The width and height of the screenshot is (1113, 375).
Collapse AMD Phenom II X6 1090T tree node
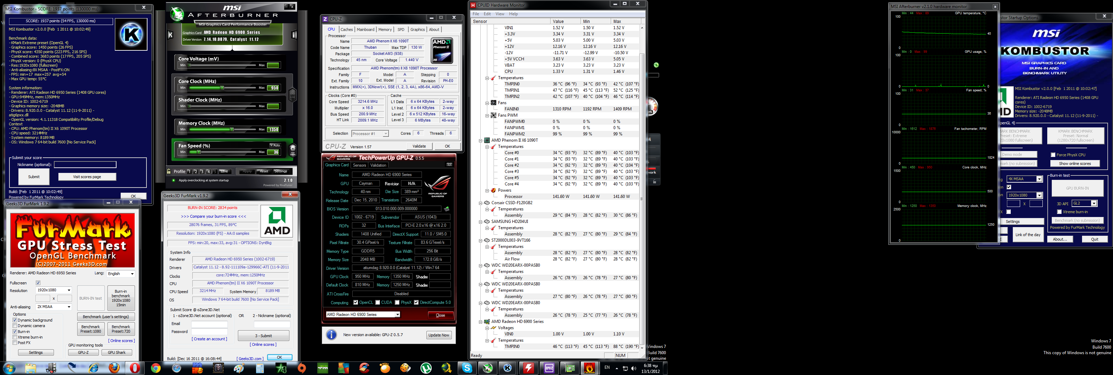click(x=480, y=140)
